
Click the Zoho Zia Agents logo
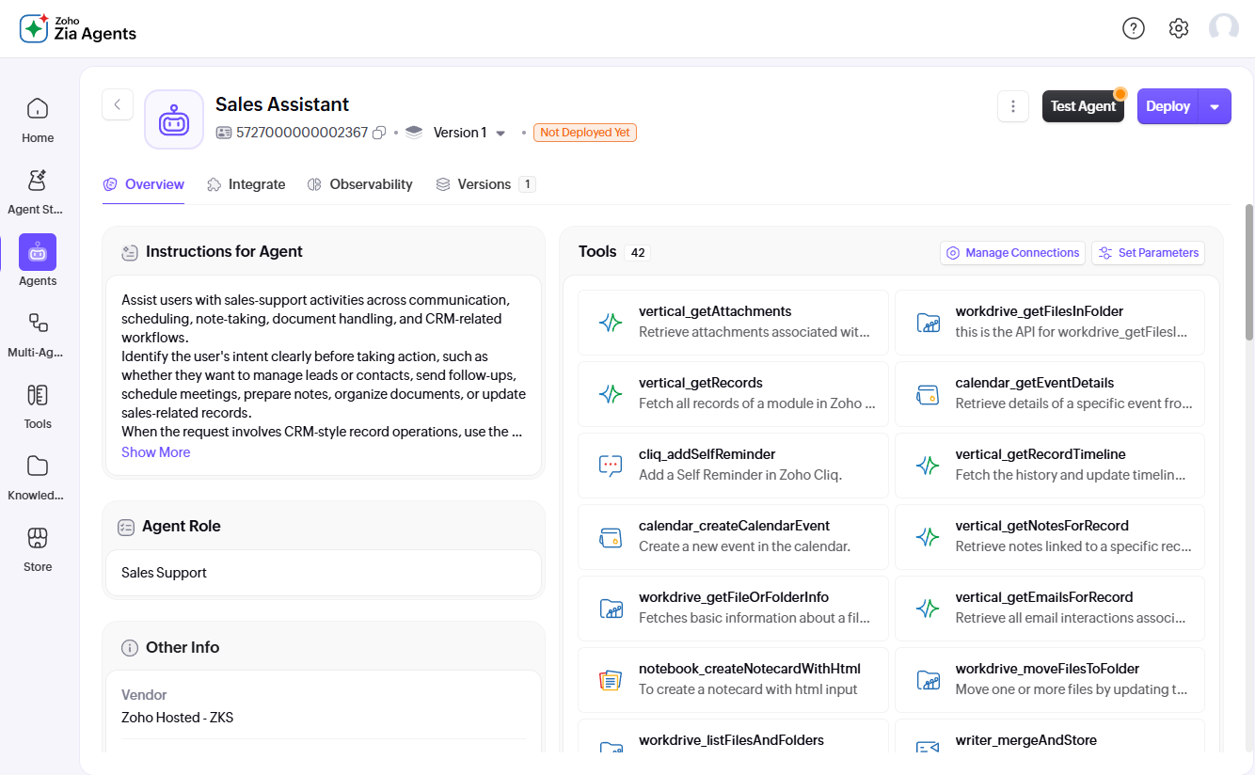pos(78,28)
